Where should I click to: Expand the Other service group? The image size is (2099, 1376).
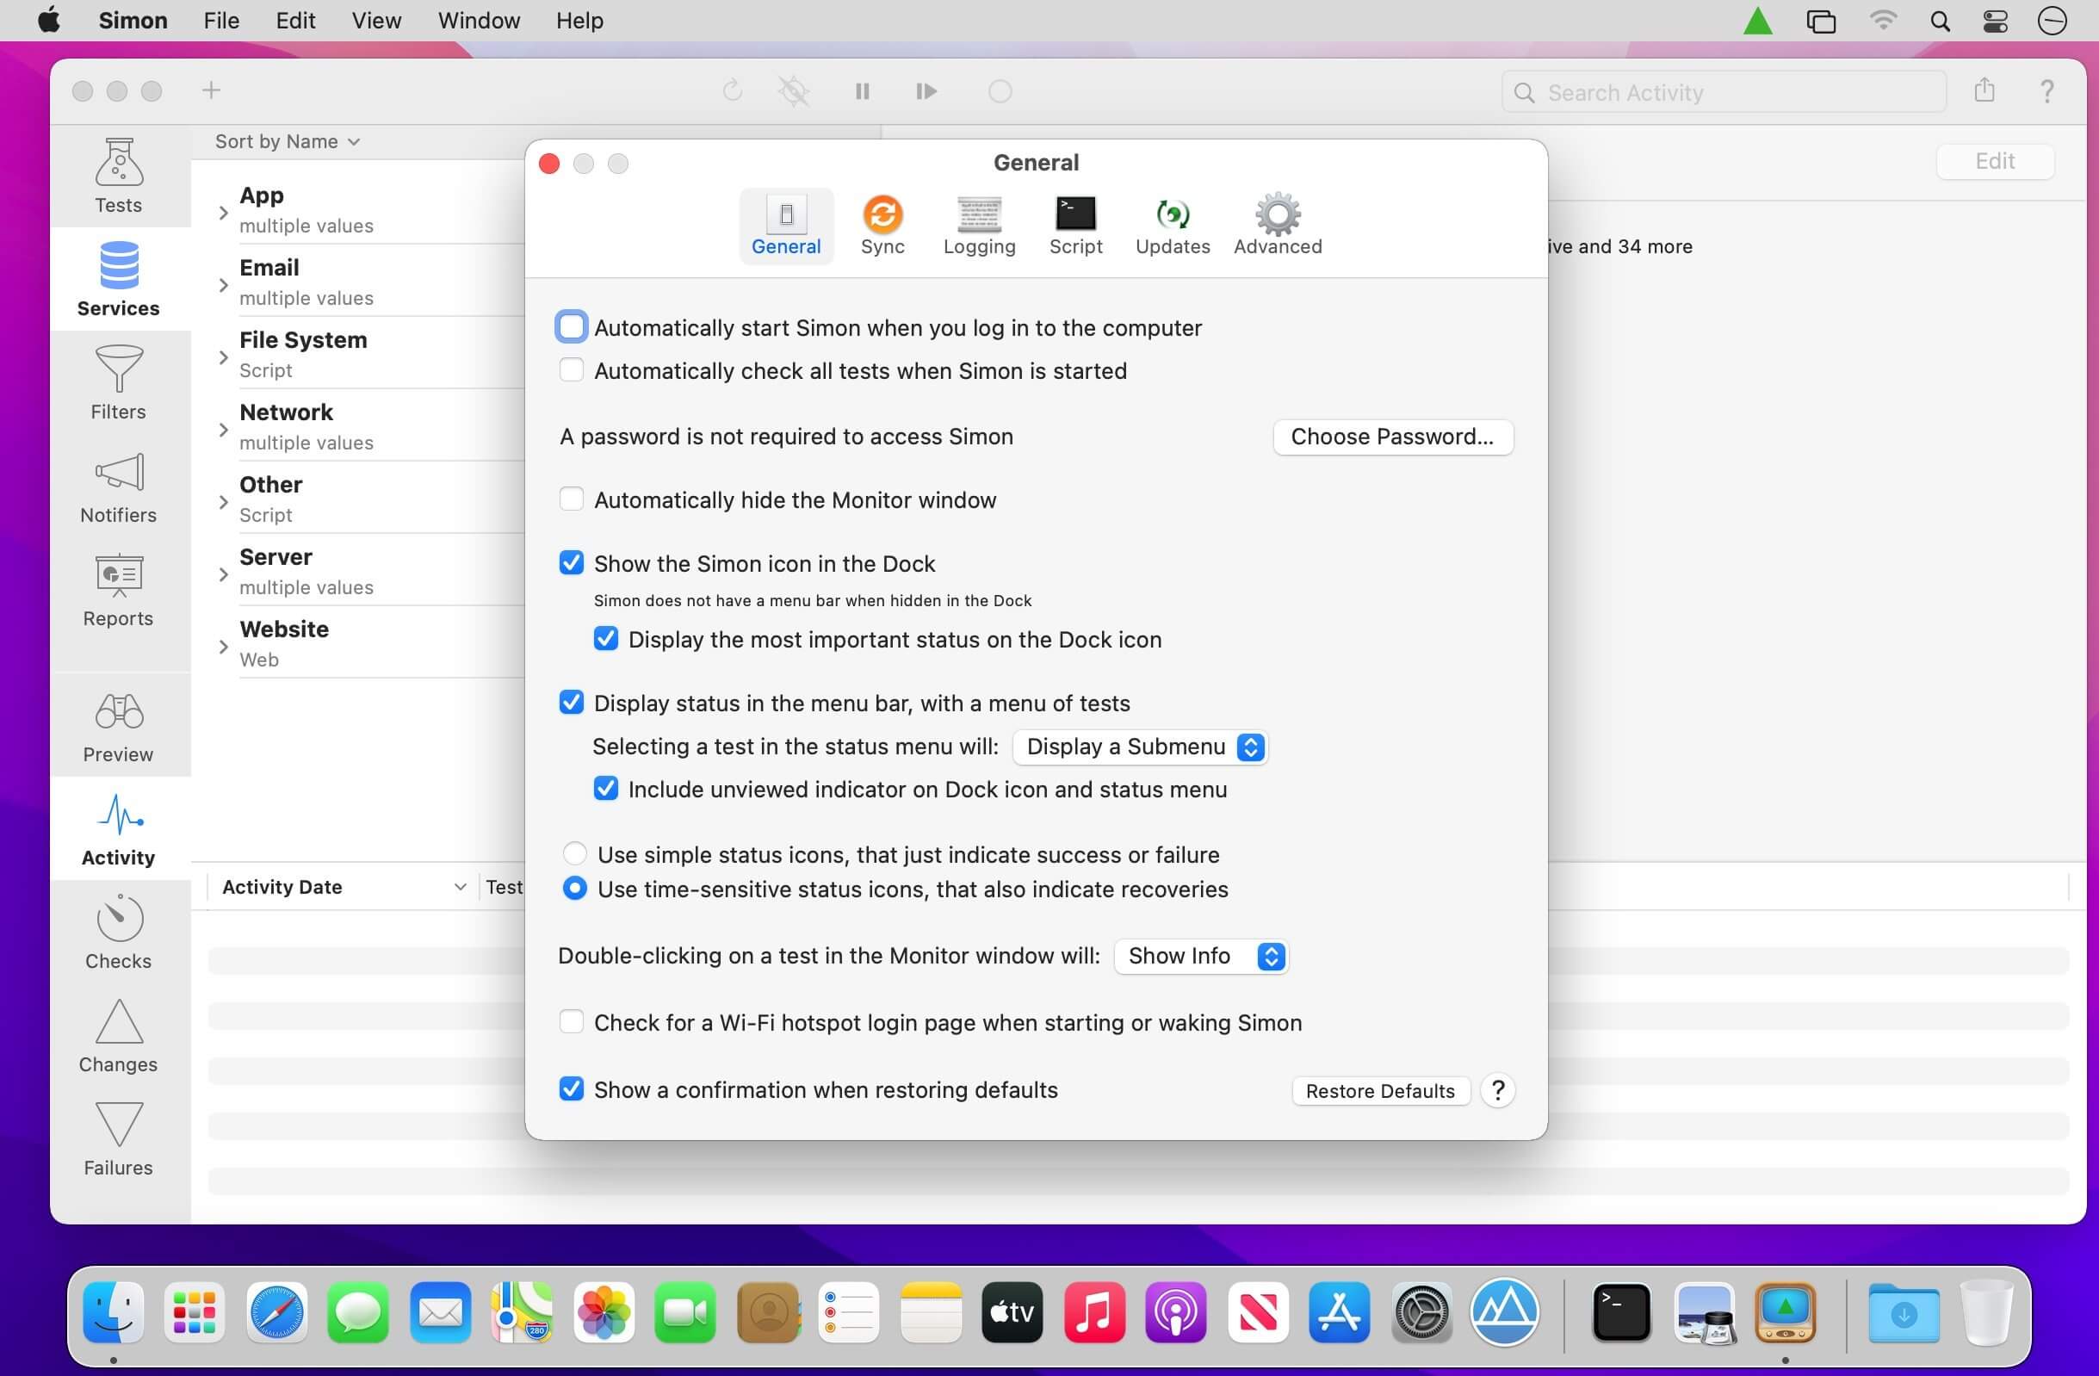223,501
